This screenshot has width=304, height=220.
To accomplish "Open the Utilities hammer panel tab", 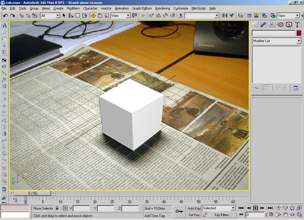I will [298, 25].
